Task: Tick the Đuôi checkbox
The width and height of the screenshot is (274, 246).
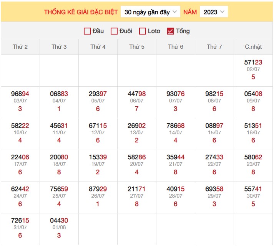Action: [114, 31]
